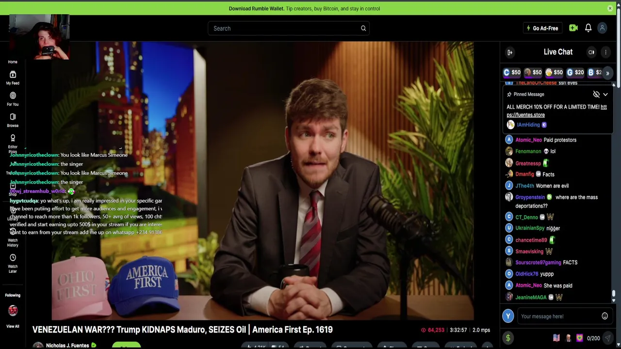Insert the heart-shaped emote below chat input
This screenshot has height=349, width=621.
tap(579, 338)
